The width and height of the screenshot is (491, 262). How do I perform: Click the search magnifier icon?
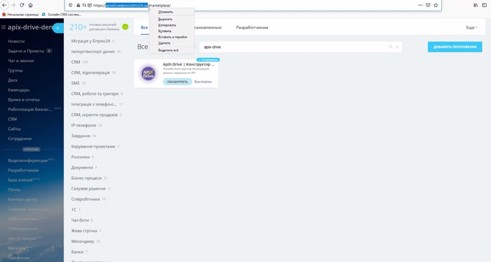pos(391,47)
